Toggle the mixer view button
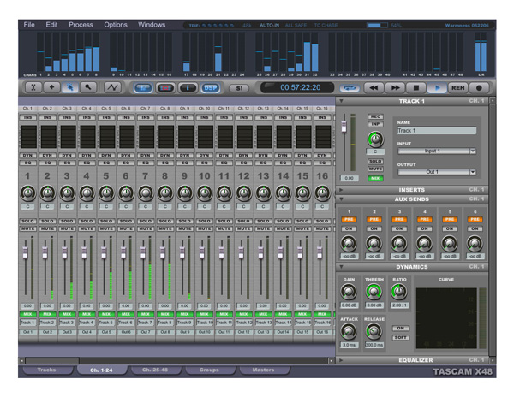 tap(143, 88)
